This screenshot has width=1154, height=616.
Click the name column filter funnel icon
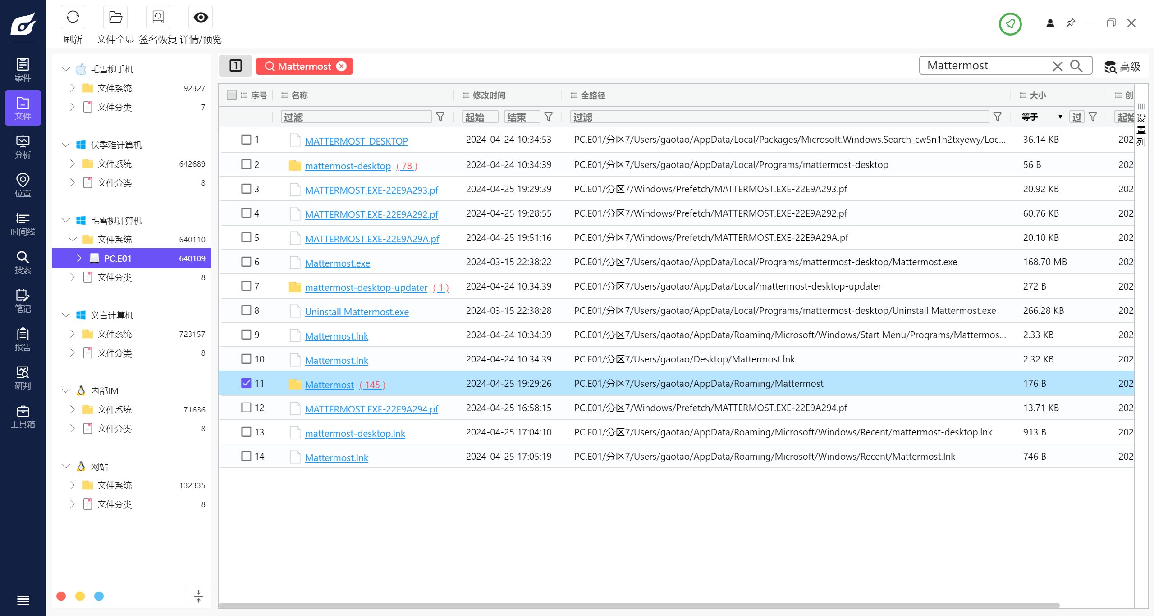440,117
